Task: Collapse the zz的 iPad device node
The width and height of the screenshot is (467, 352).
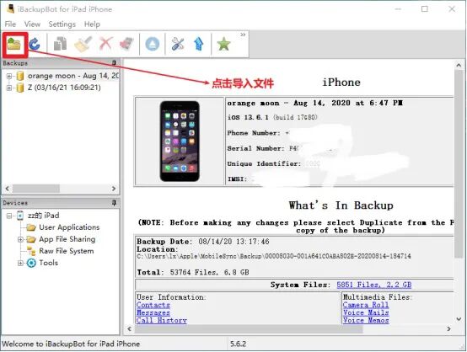Action: point(9,216)
